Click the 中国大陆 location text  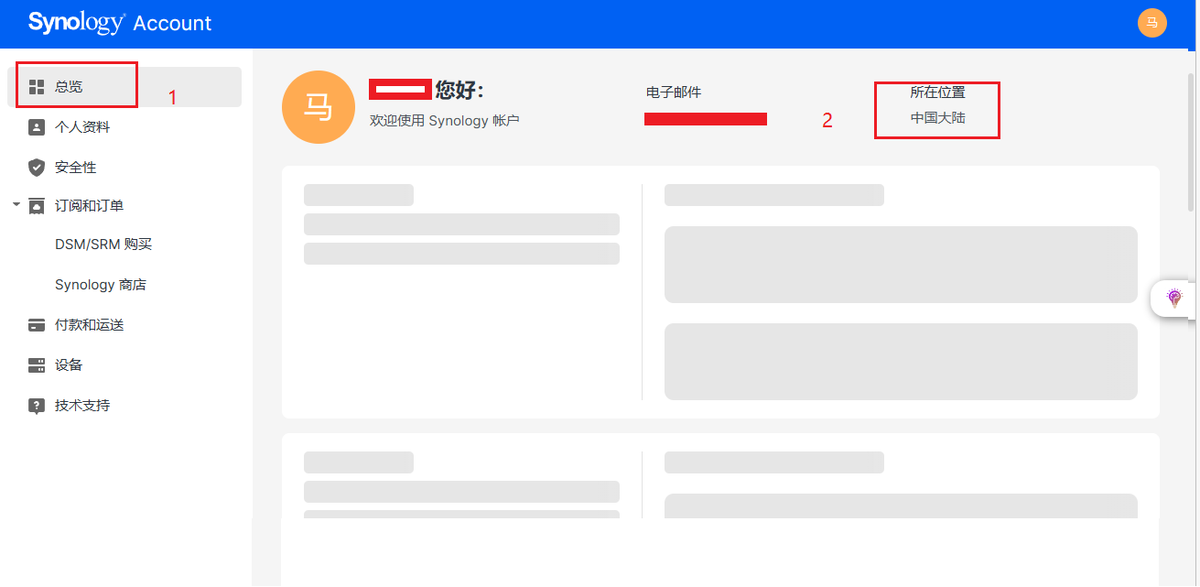tap(937, 118)
